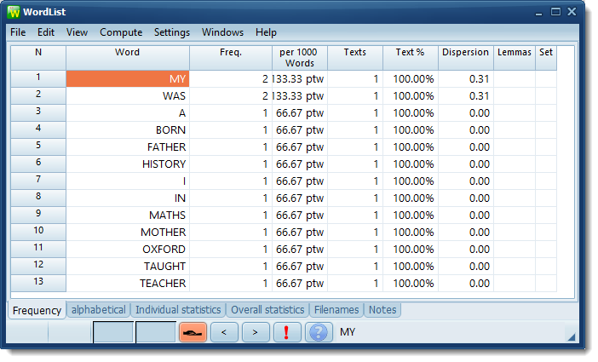Open the Compute menu
This screenshot has width=598, height=362.
pyautogui.click(x=121, y=32)
